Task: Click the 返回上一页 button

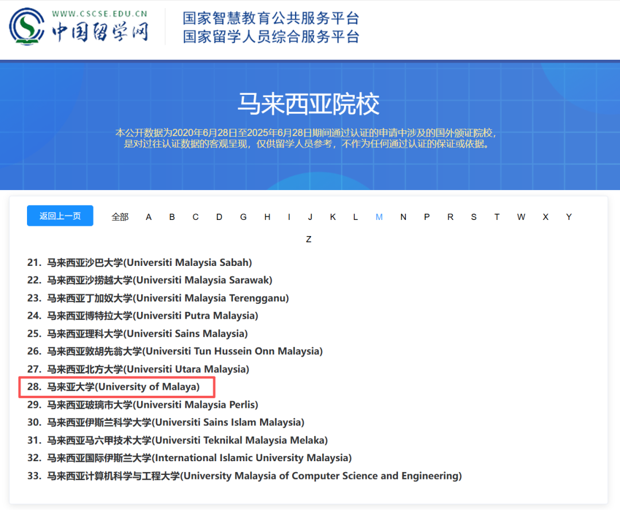Action: coord(60,215)
